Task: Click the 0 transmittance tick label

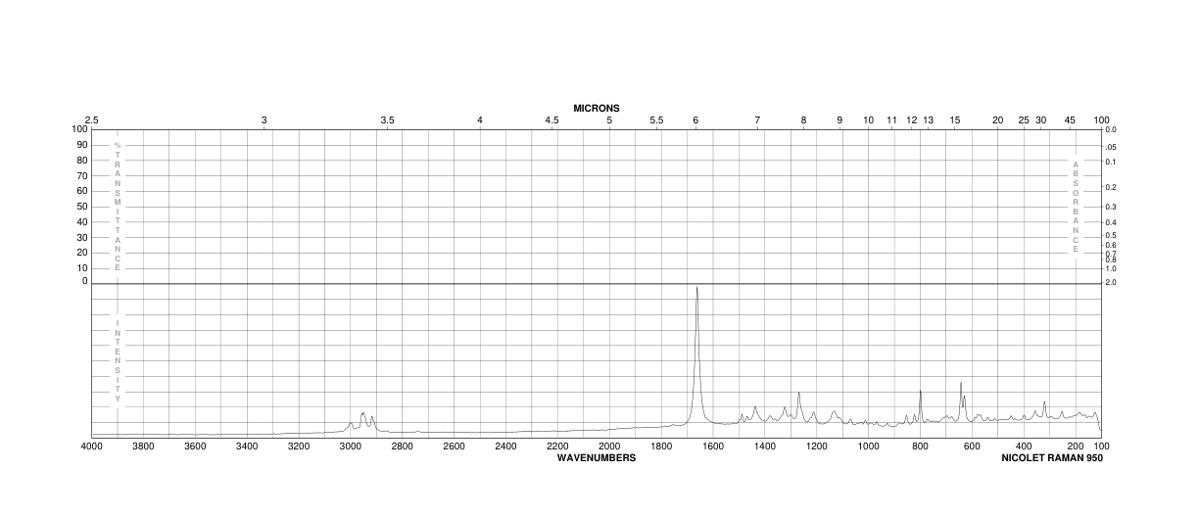Action: (83, 281)
